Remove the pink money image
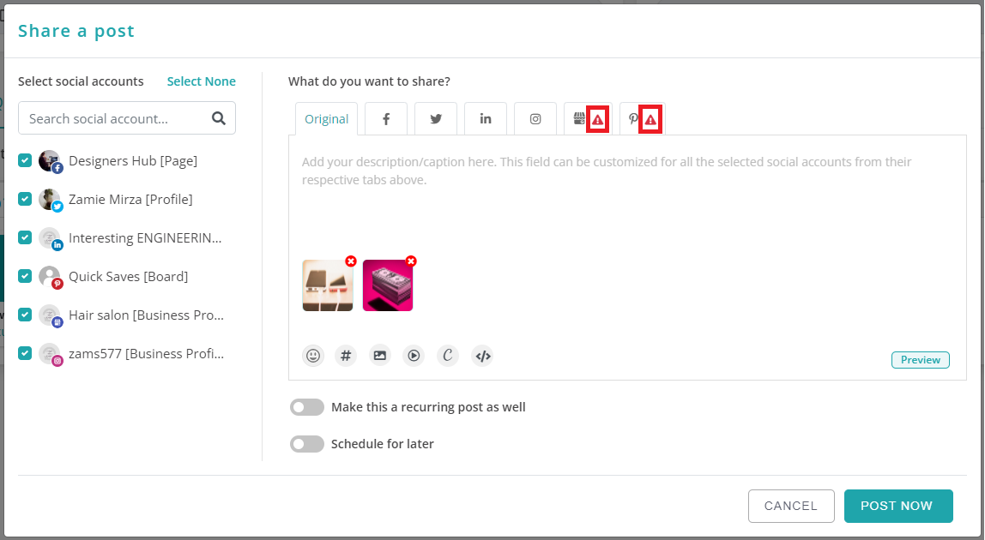The image size is (985, 540). 410,261
